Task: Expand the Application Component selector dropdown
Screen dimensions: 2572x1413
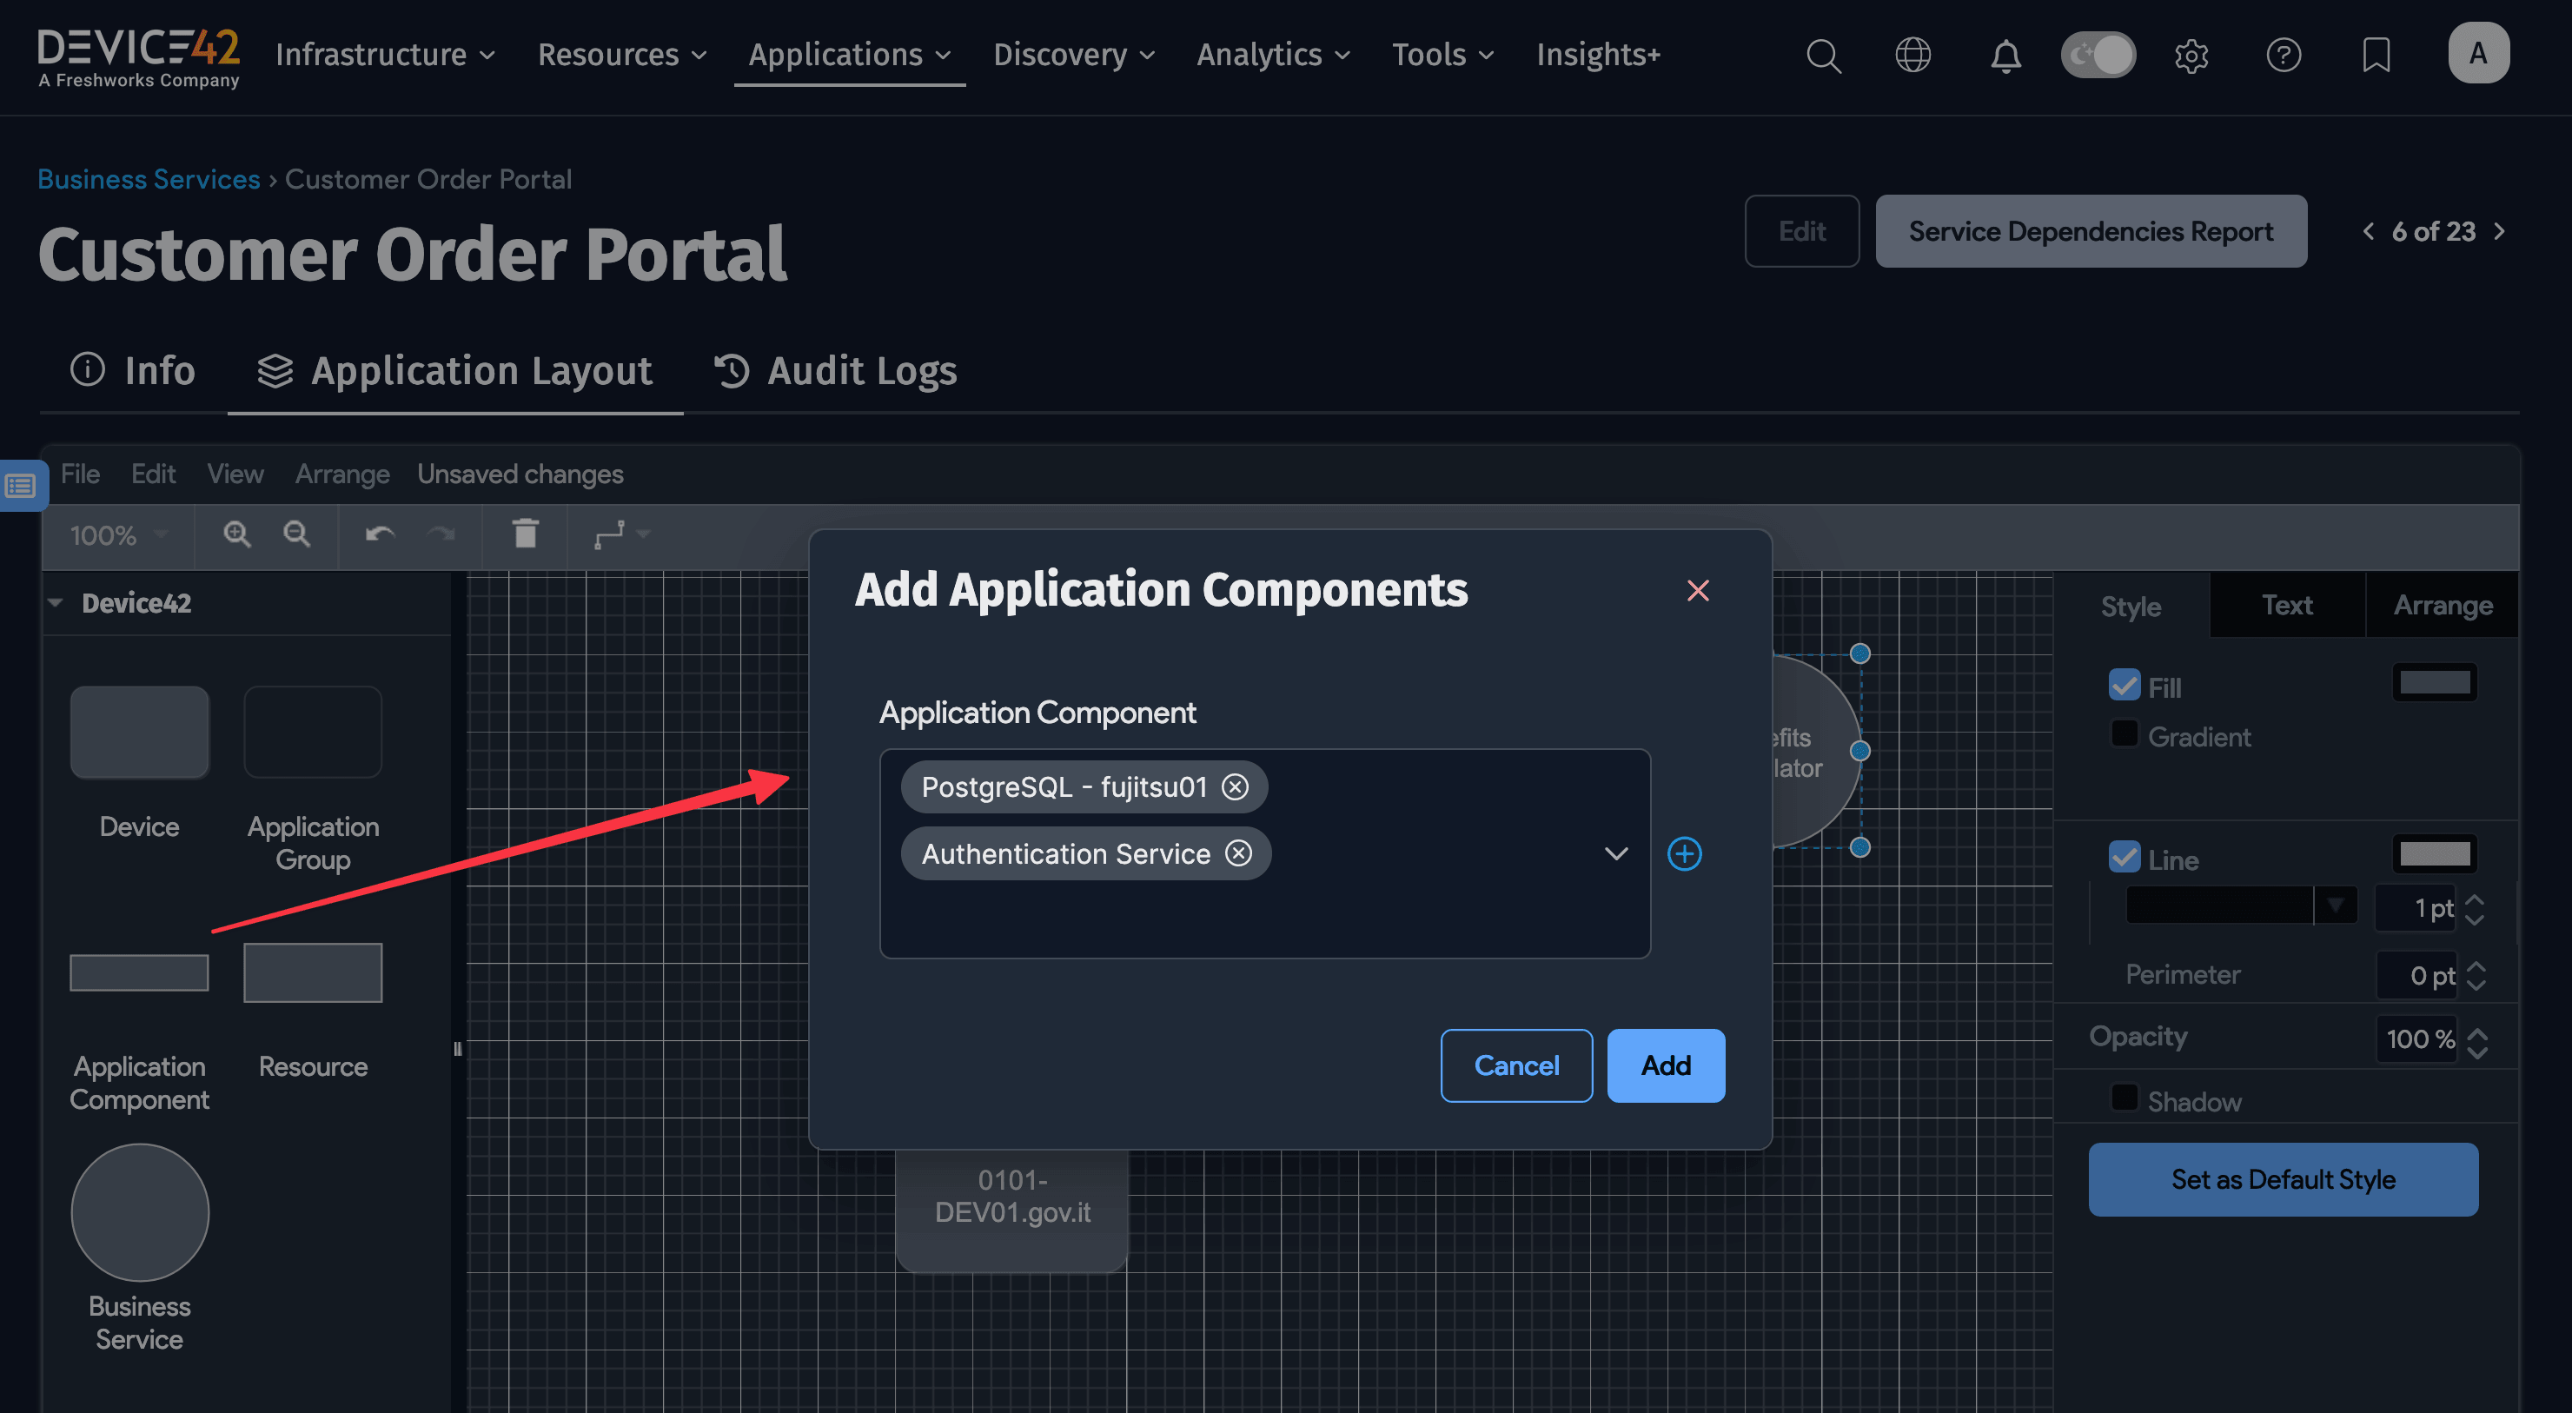Action: tap(1615, 853)
